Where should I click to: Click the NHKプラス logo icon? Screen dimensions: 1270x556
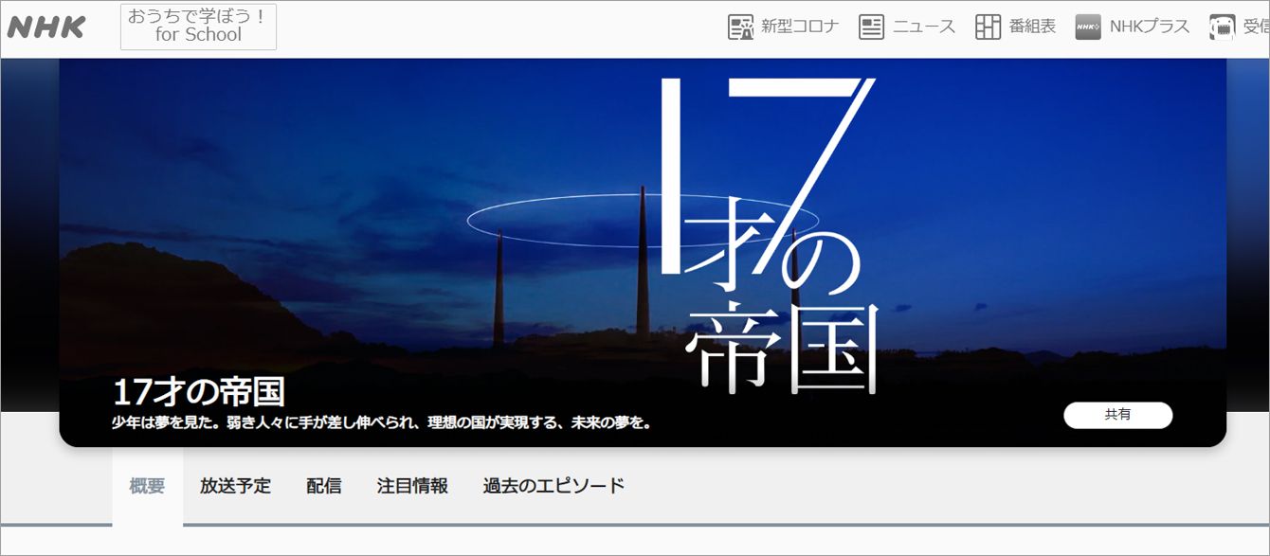(1088, 27)
